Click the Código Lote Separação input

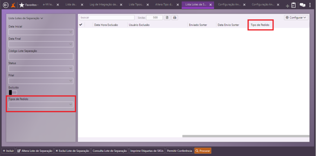41,56
